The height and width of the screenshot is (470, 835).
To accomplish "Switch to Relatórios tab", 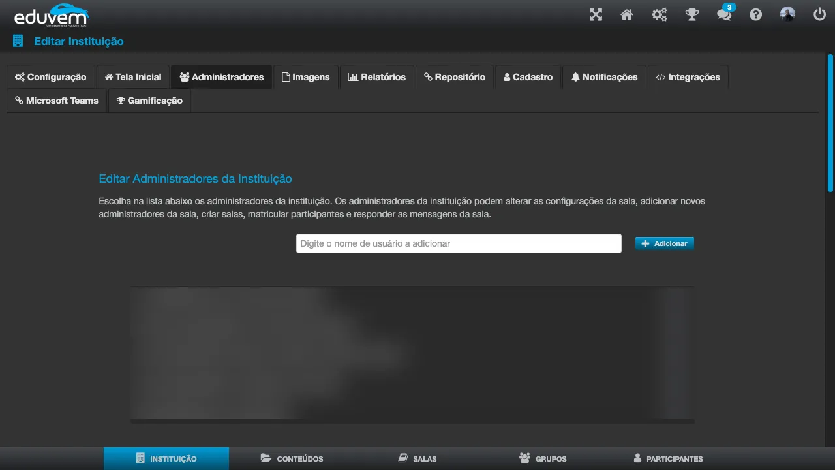I will coord(377,77).
